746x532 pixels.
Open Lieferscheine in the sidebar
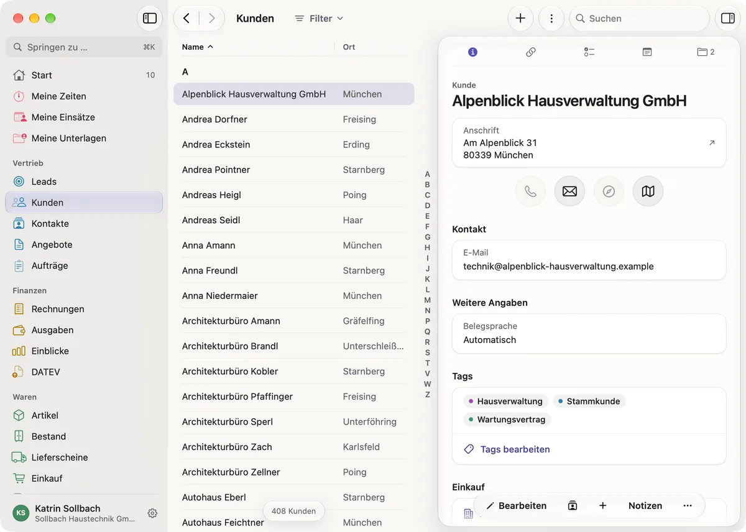click(84, 457)
